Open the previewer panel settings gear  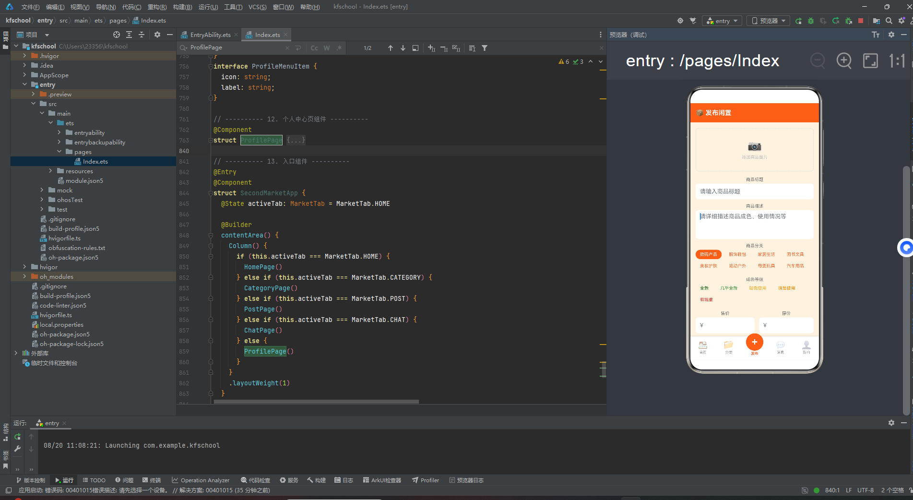pyautogui.click(x=891, y=35)
